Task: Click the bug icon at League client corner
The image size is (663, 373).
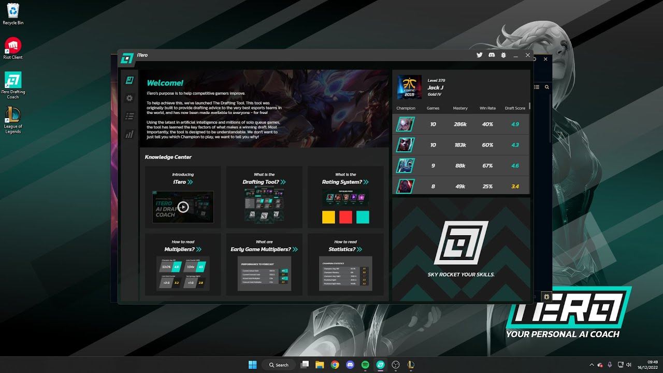Action: click(x=546, y=297)
